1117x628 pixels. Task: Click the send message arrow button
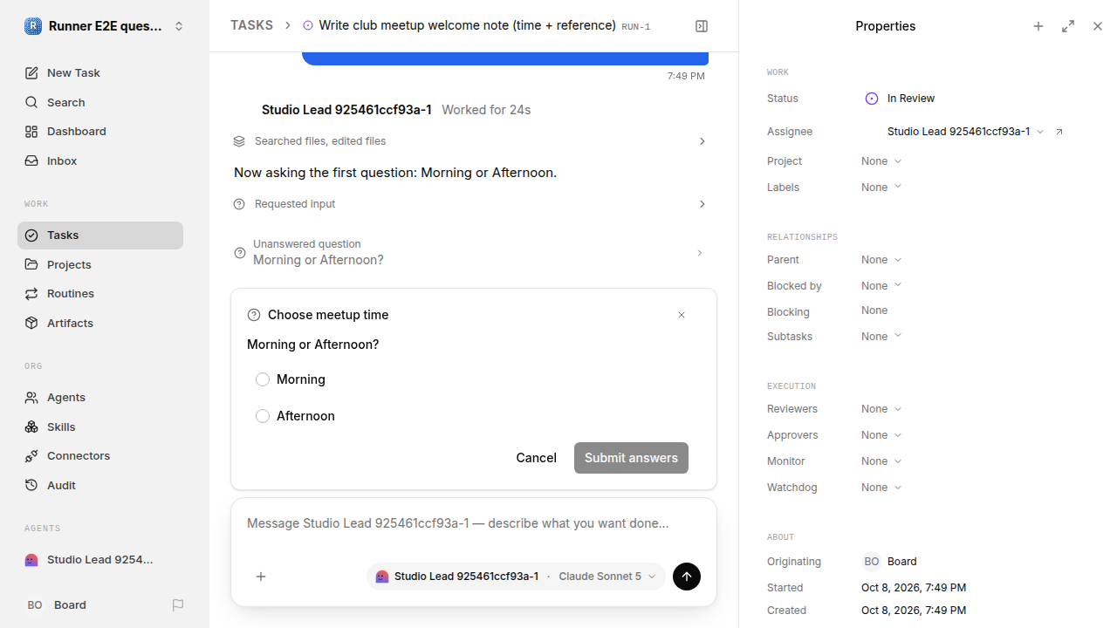point(687,577)
